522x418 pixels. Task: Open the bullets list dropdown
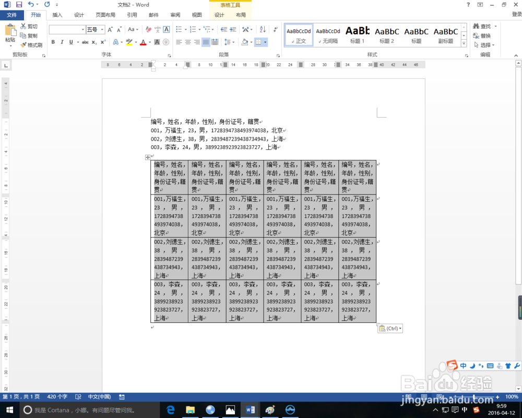point(186,29)
